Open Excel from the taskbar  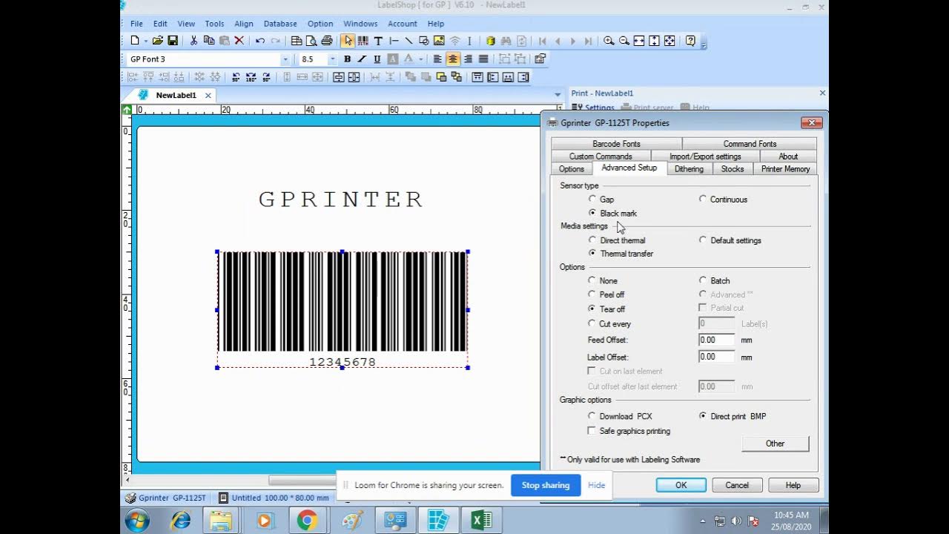481,521
